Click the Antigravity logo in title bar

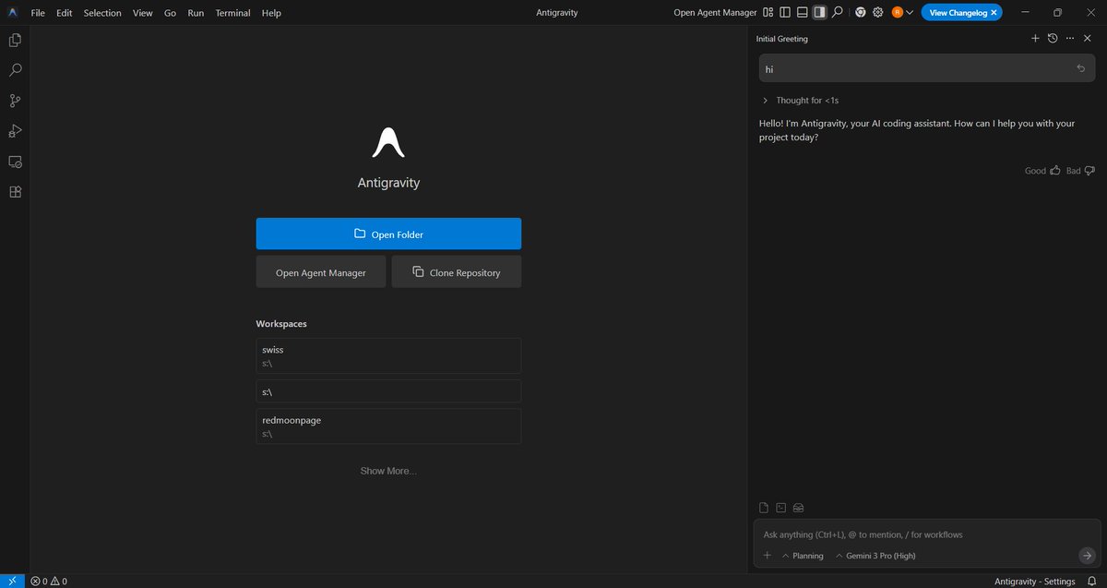coord(13,13)
